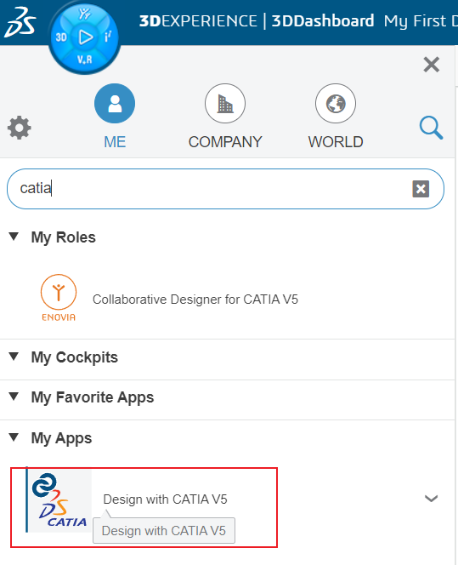Select Collaborative Designer for CATIA V5 role
Viewport: 458px width, 565px height.
pyautogui.click(x=195, y=300)
